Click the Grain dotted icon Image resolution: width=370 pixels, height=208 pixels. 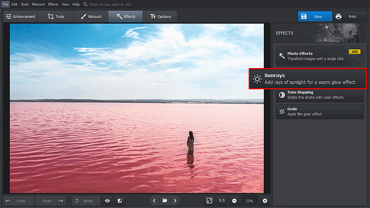(x=282, y=112)
